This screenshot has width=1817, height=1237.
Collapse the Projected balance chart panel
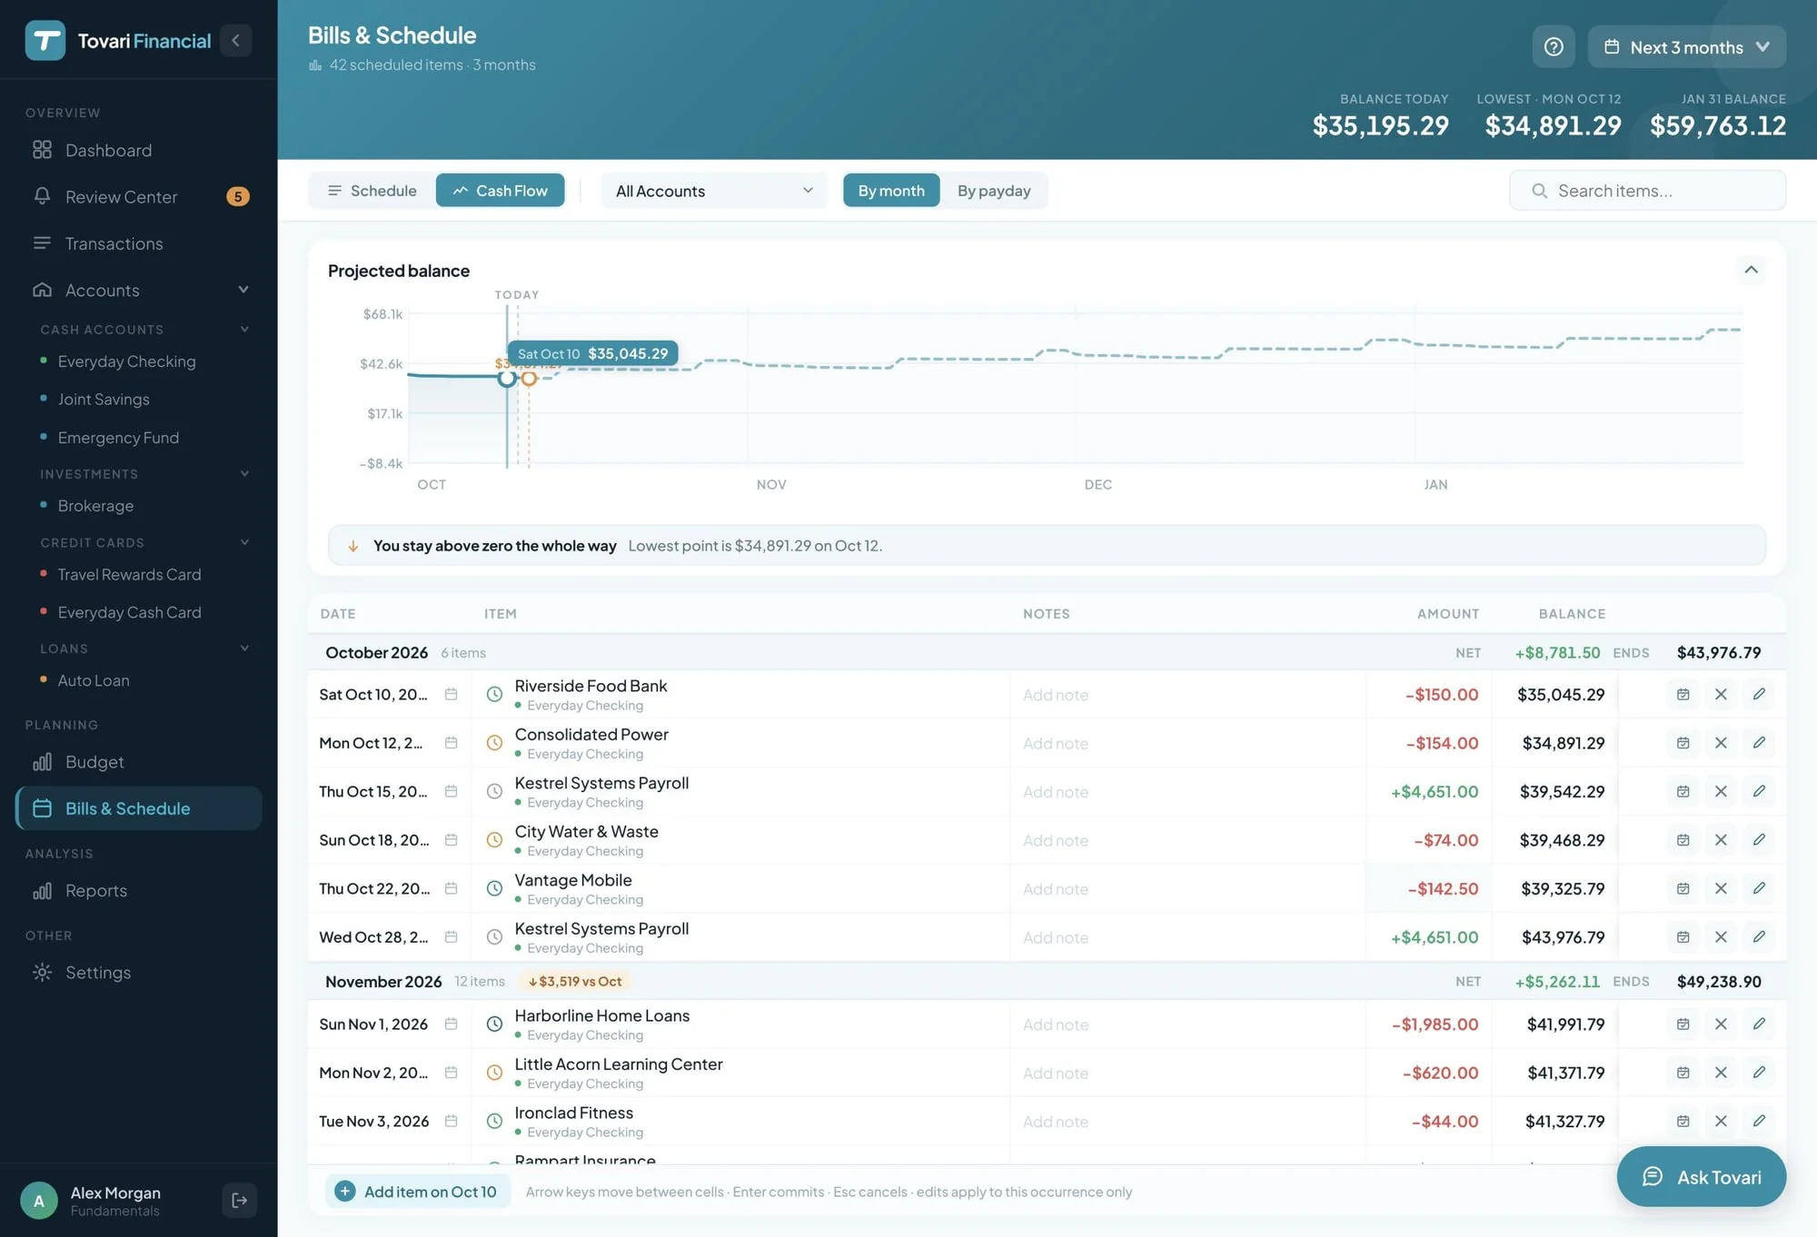(1751, 270)
